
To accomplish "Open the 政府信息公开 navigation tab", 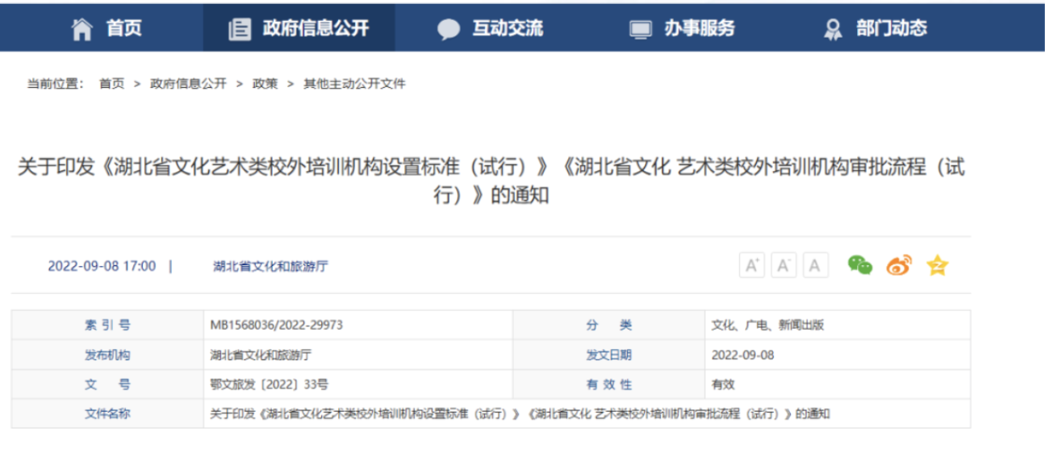I will coord(299,29).
